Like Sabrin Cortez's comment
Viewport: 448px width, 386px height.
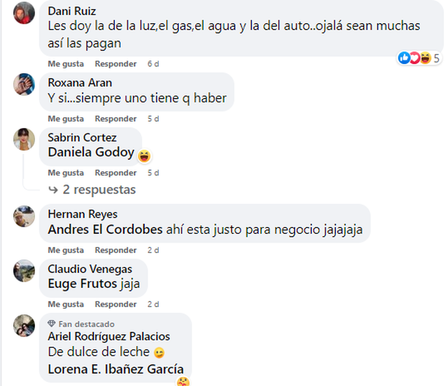66,173
